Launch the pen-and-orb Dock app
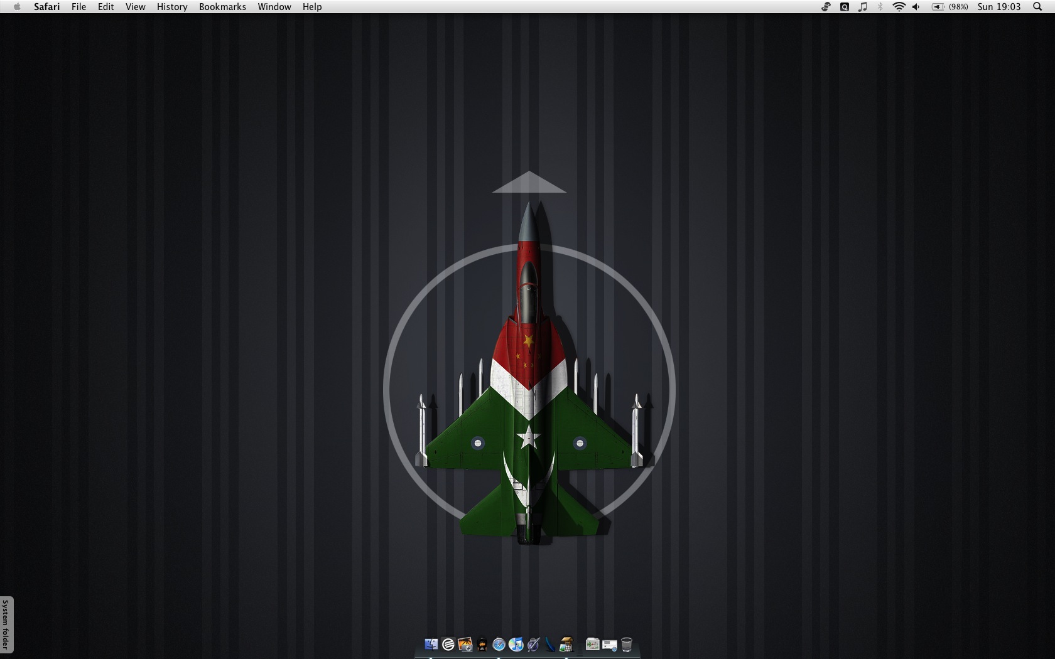 point(533,645)
